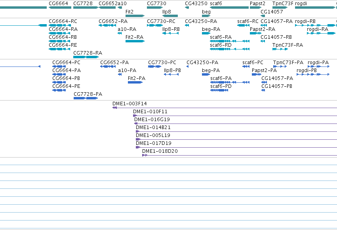Click the Papst2-RA transcript
Image resolution: width=337 pixels, height=230 pixels.
[x=255, y=33]
